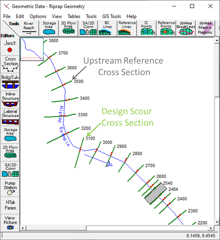
Task: Click the Pump Station editor button
Action: tap(10, 188)
